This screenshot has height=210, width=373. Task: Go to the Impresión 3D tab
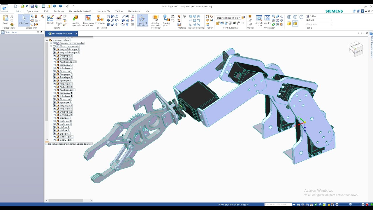(x=103, y=11)
